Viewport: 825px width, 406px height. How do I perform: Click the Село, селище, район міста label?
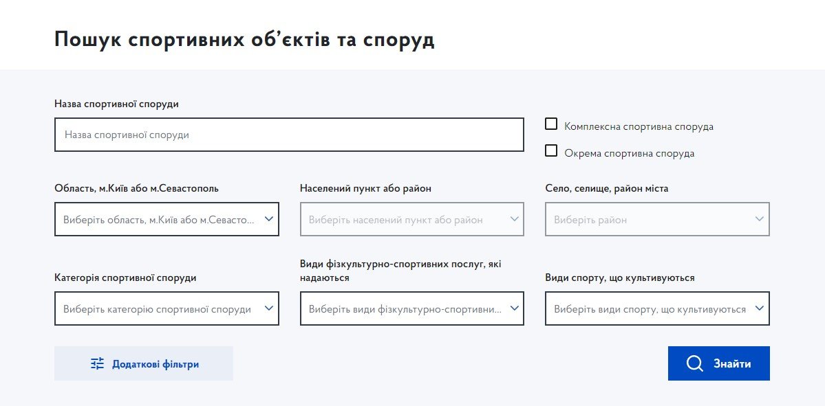click(606, 188)
